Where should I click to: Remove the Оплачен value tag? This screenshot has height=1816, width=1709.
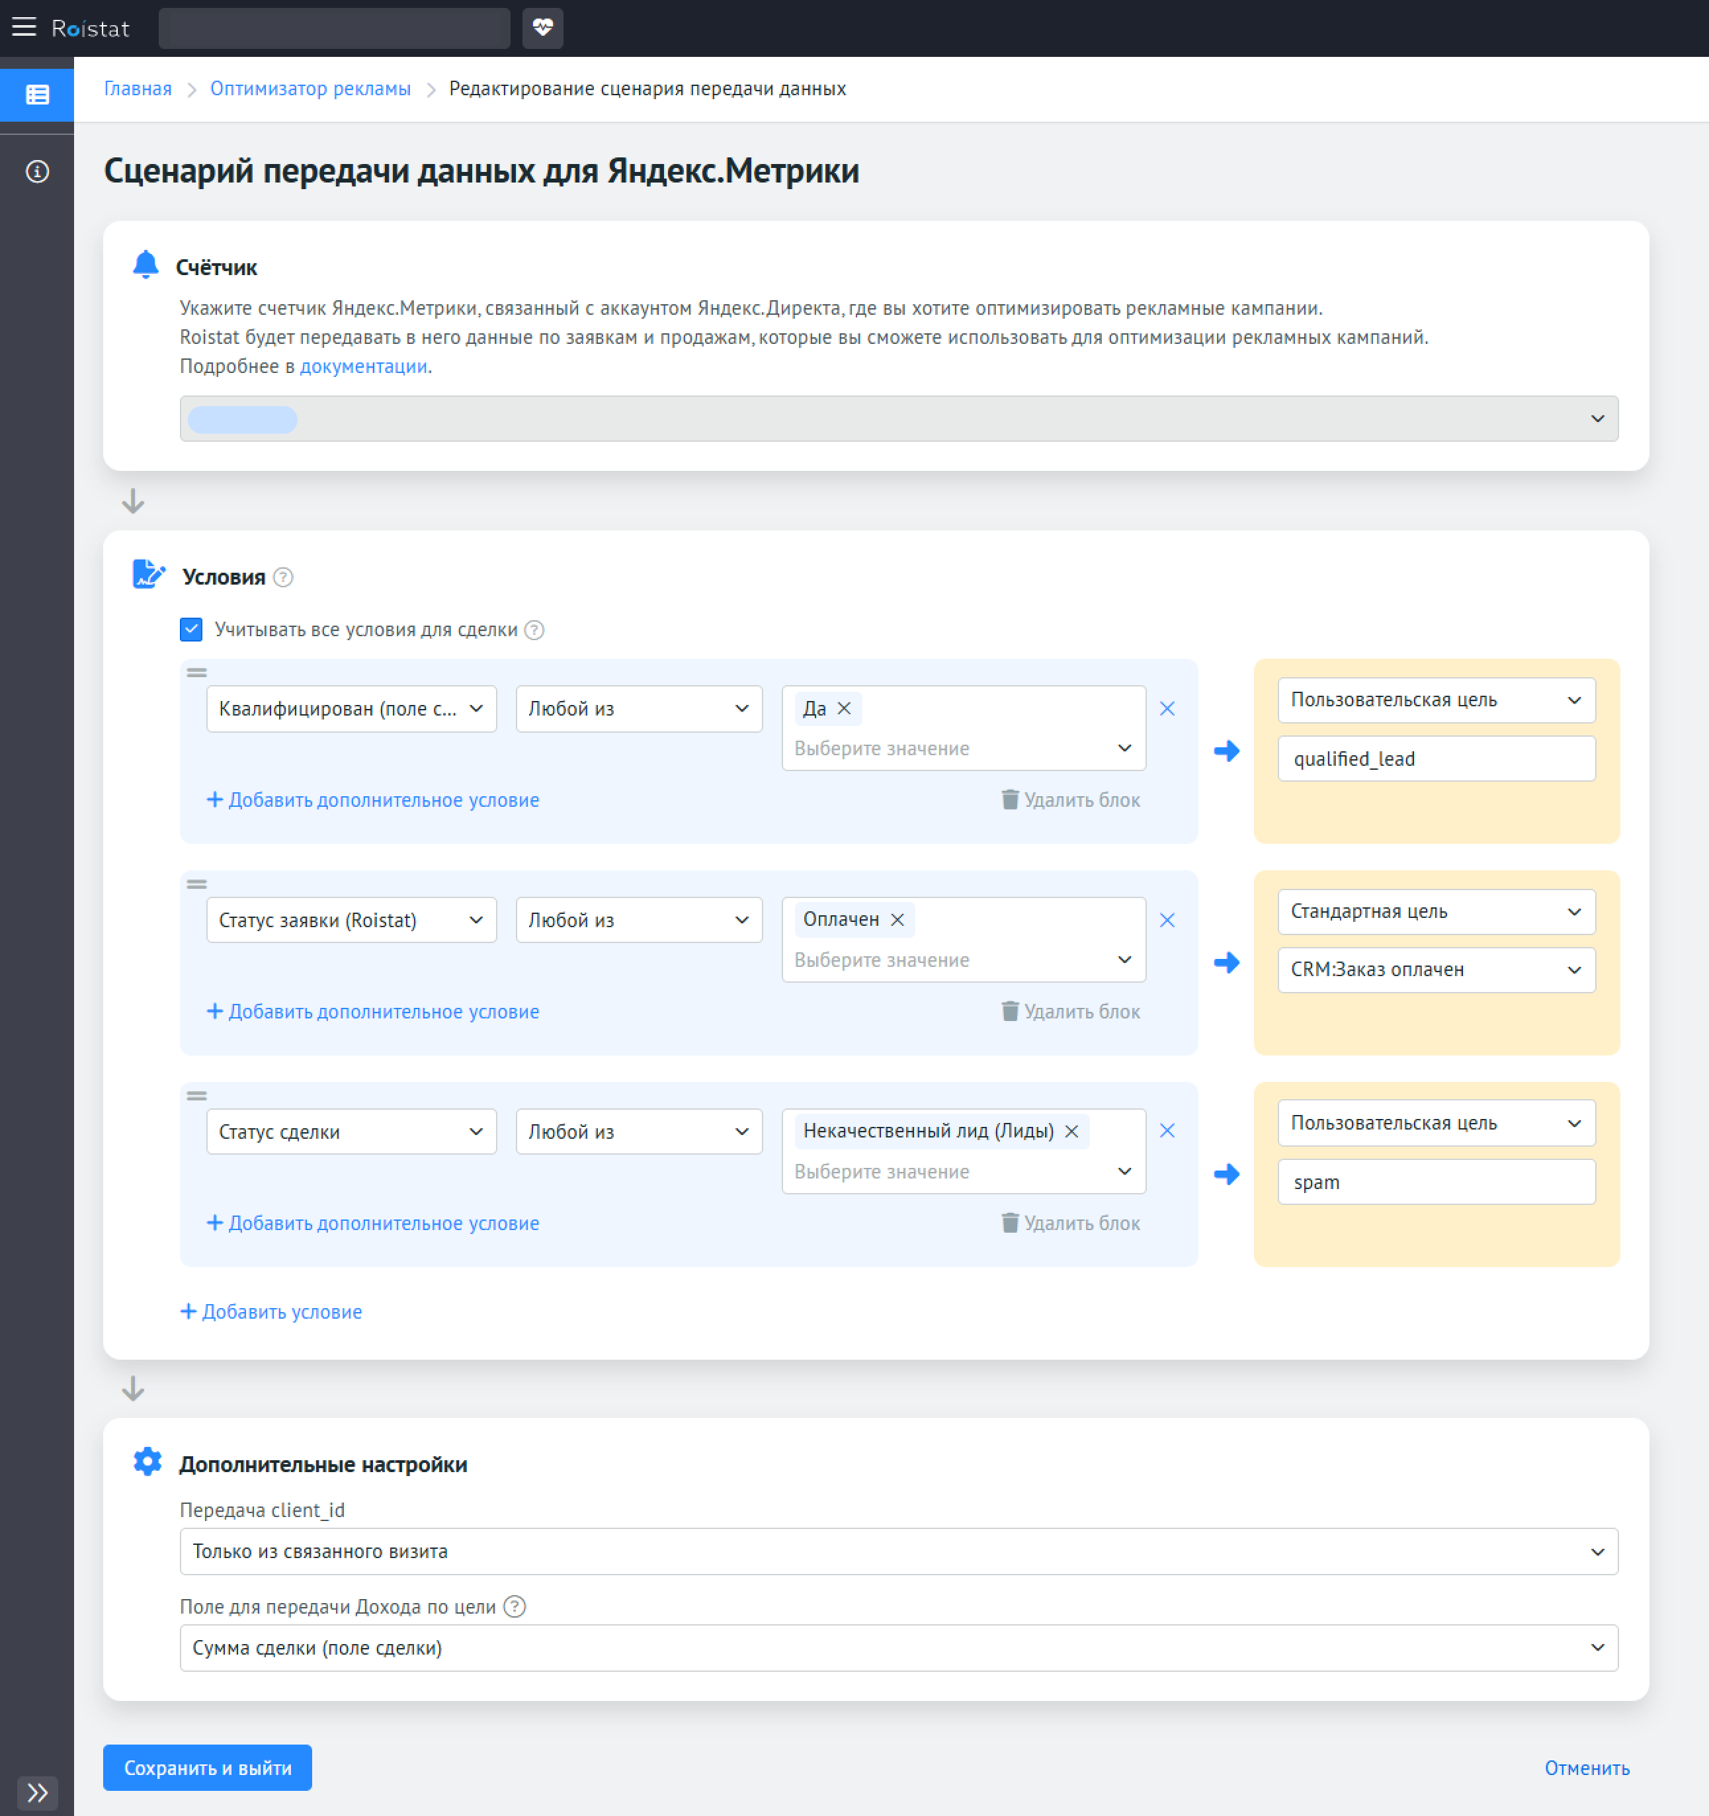point(898,920)
